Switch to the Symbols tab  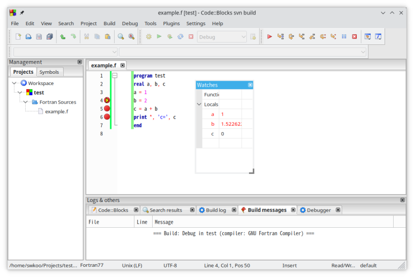49,72
